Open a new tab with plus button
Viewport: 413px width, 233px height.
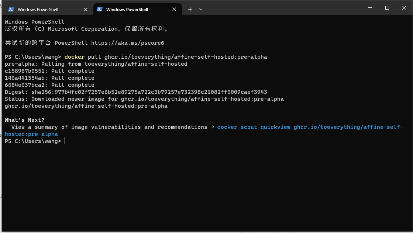point(190,10)
